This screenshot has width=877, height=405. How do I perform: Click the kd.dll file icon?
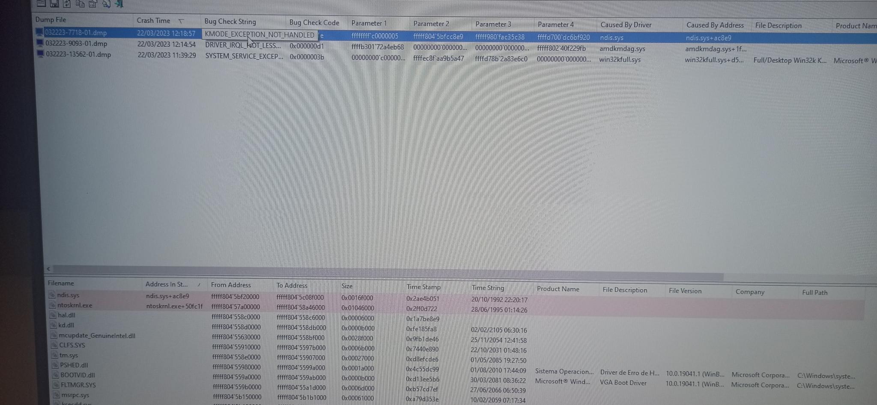tap(54, 325)
